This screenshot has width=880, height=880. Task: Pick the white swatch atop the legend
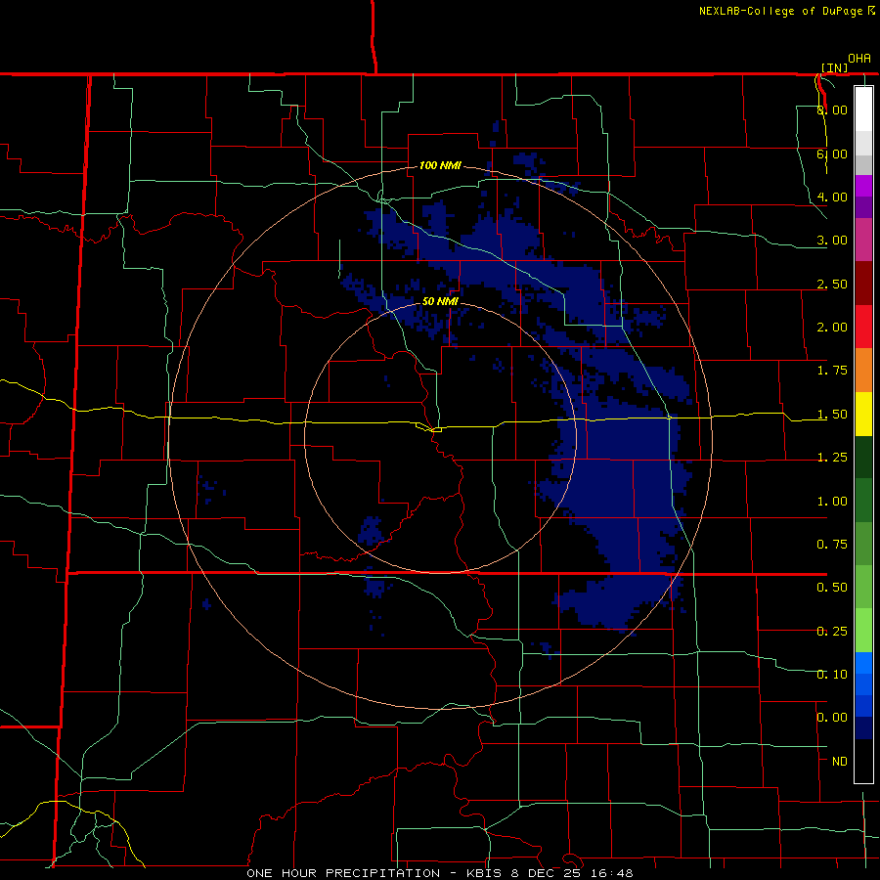tap(863, 109)
